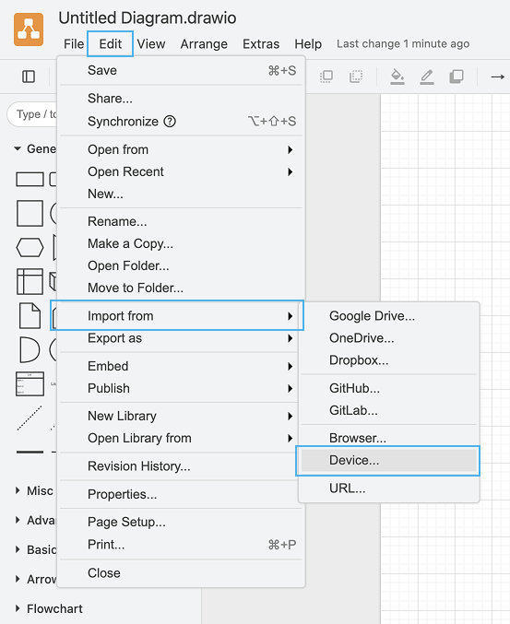Click the Untitled Diagram.drawio title
The width and height of the screenshot is (510, 624).
pyautogui.click(x=148, y=18)
